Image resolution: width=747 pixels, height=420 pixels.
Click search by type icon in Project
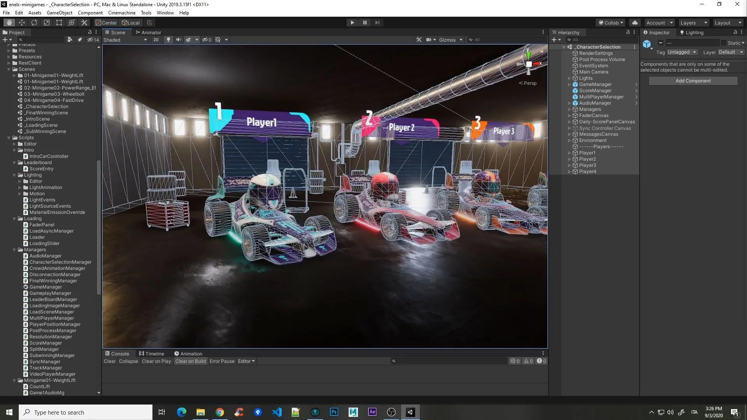[70, 40]
